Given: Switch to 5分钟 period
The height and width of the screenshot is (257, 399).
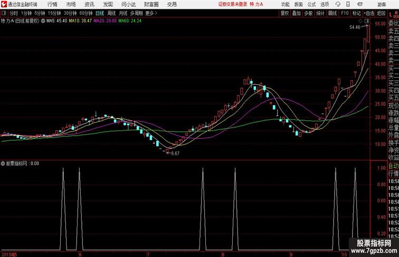Looking at the screenshot, I should pos(40,13).
